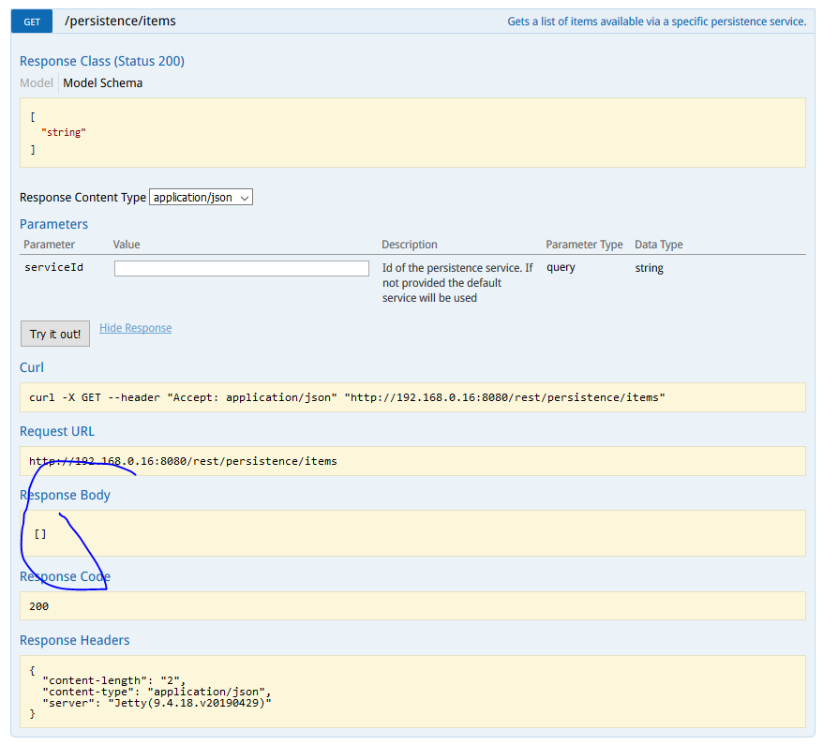The image size is (838, 745).
Task: Click the Parameters section heading
Action: pos(53,224)
